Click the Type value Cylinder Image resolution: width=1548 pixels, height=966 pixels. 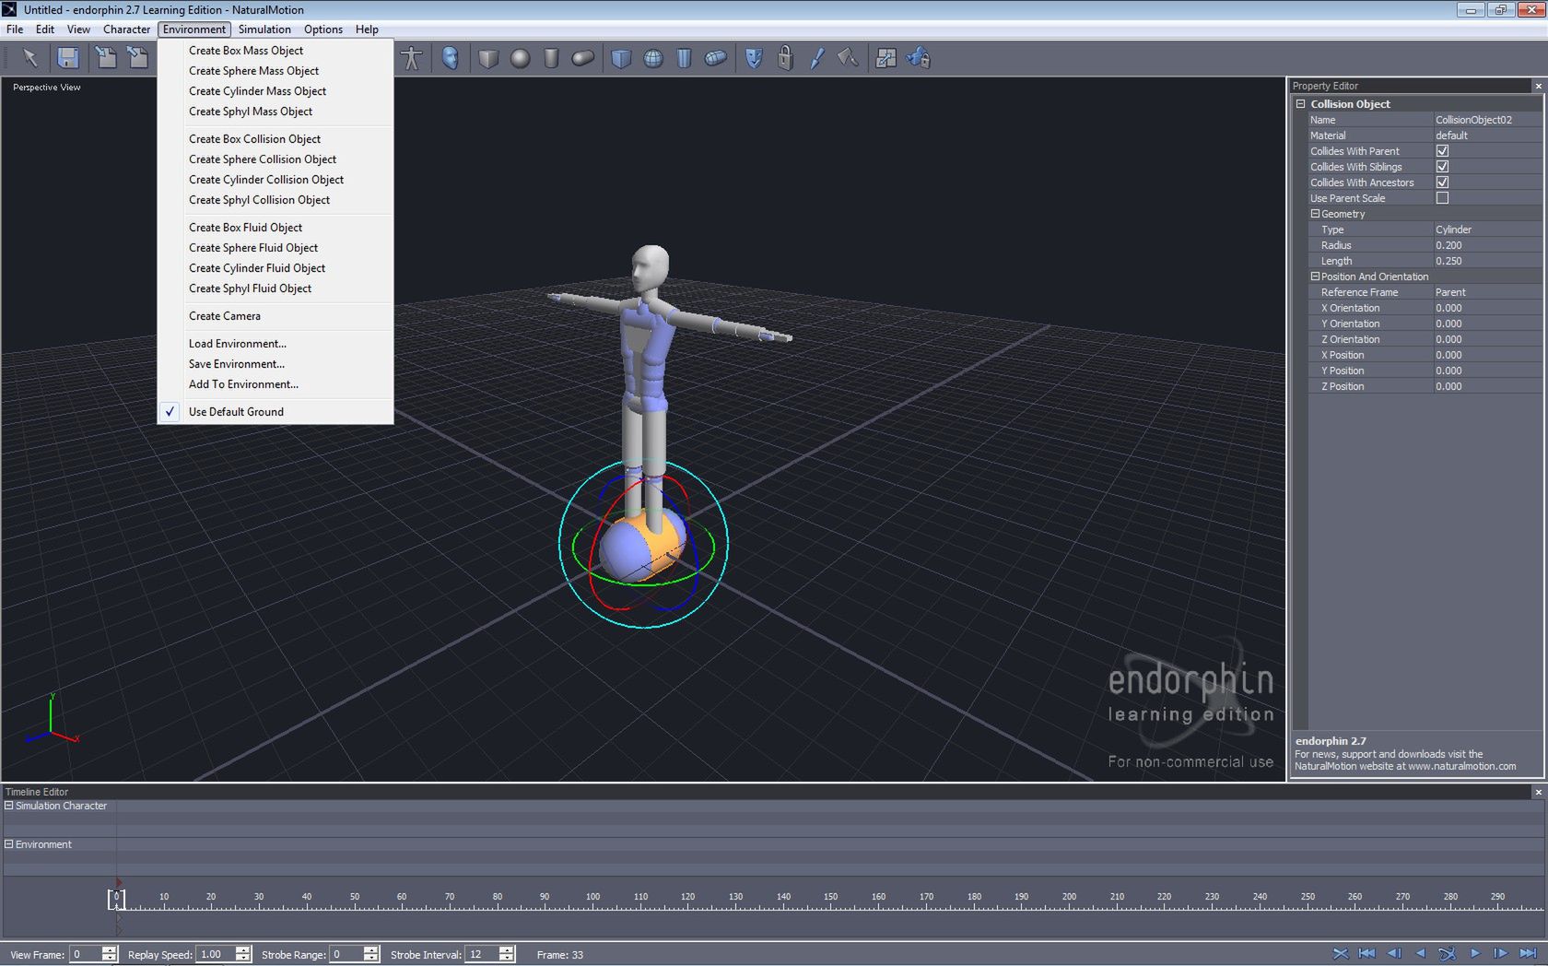[x=1487, y=230]
